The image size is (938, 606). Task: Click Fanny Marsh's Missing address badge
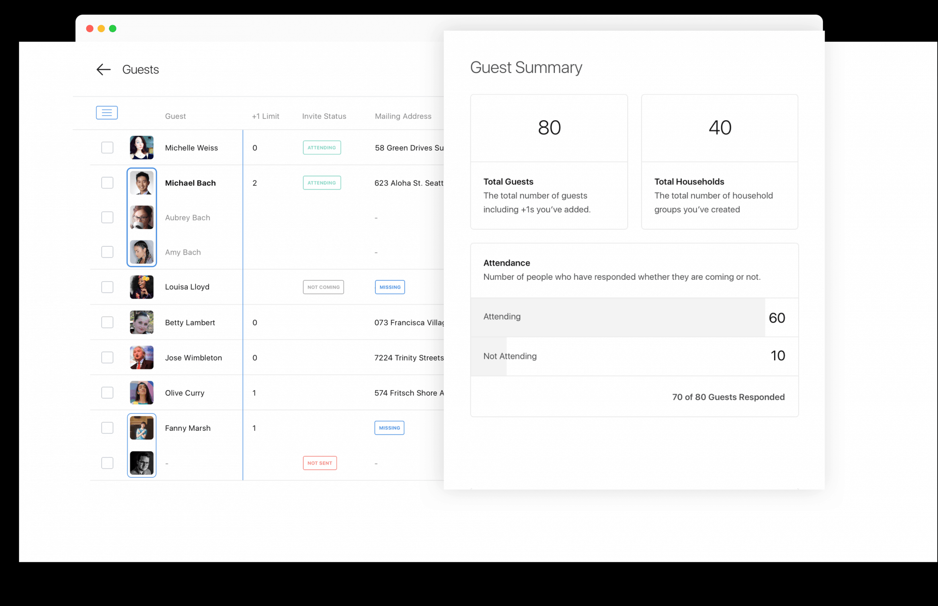pyautogui.click(x=389, y=428)
